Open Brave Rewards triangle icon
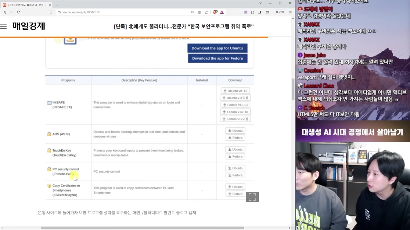Screen dimensions: 410x230 tap(222, 12)
